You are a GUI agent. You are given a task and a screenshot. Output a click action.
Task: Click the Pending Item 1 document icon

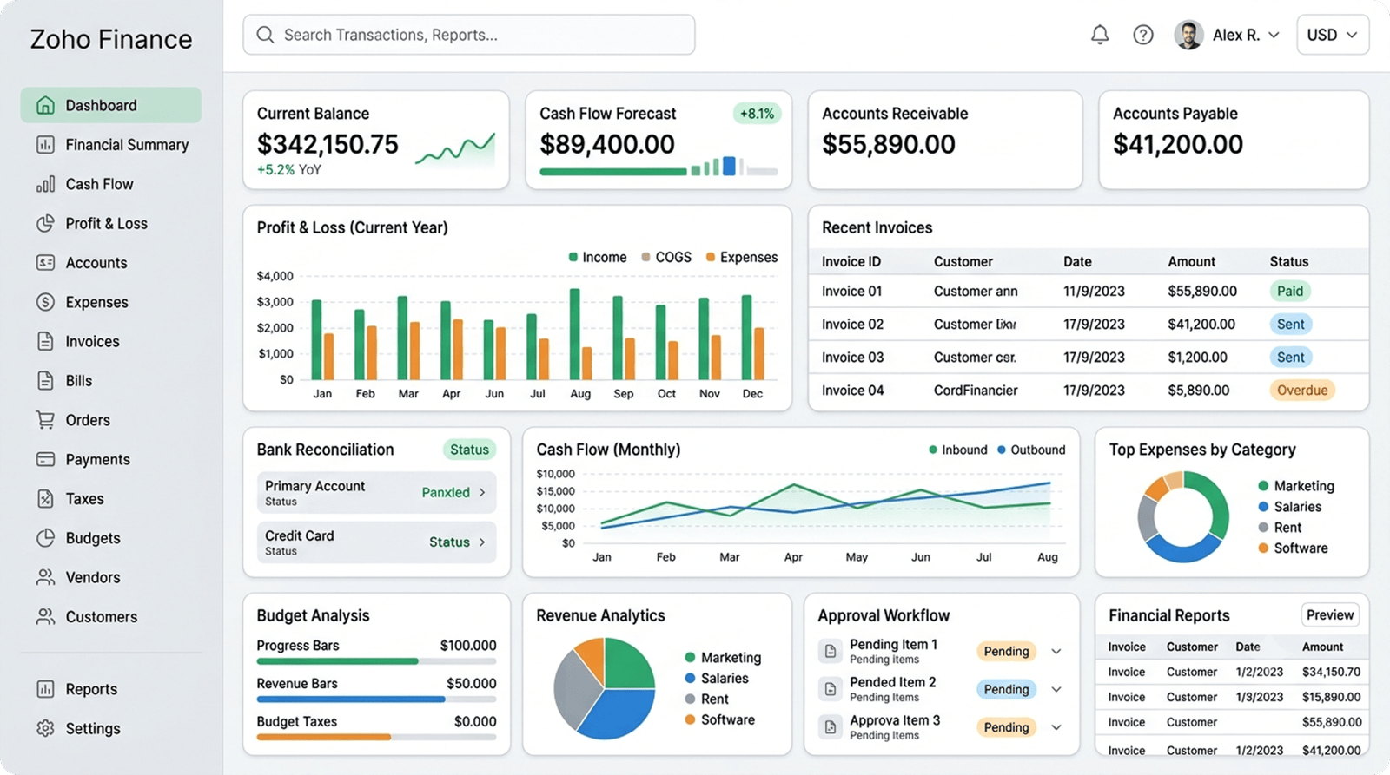(x=831, y=651)
